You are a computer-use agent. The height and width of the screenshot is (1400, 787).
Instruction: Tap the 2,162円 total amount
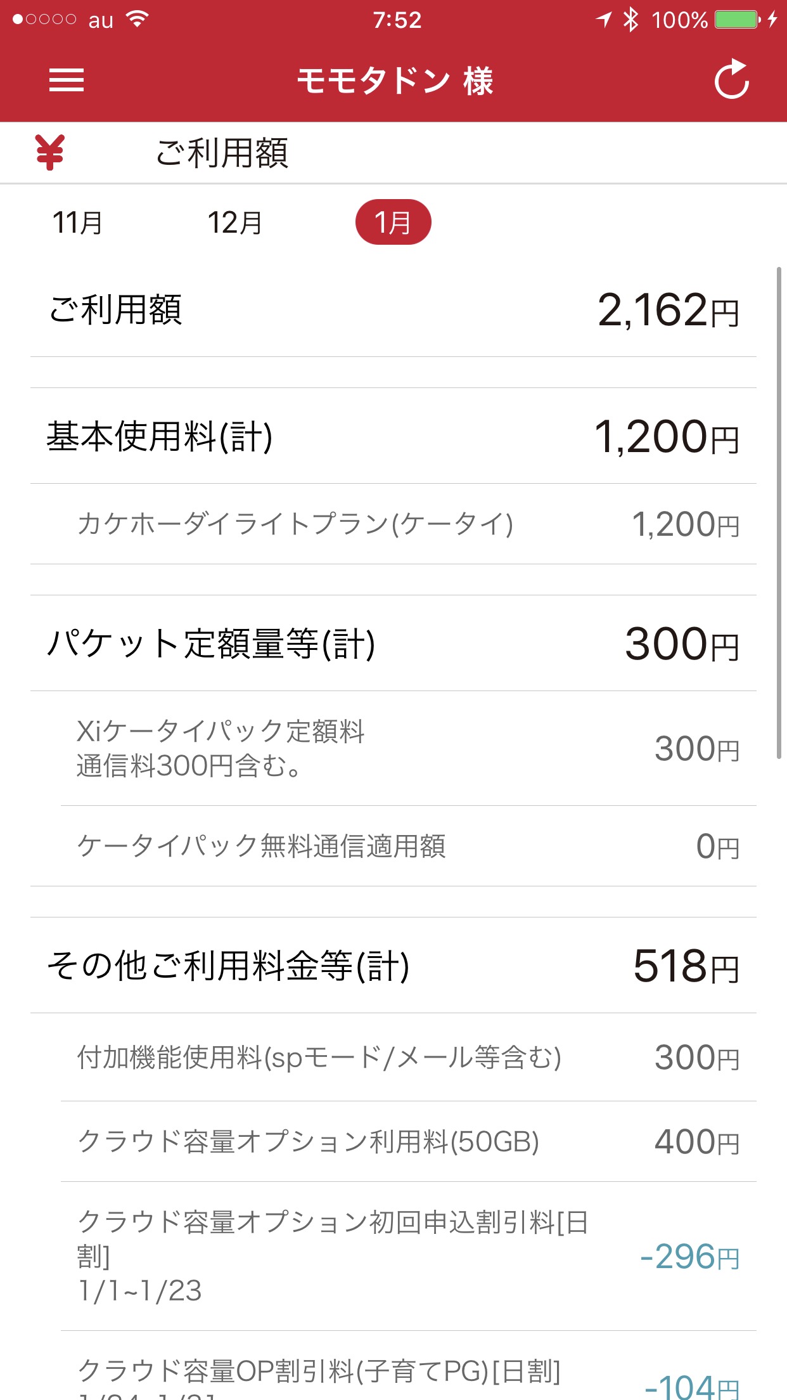tap(669, 311)
